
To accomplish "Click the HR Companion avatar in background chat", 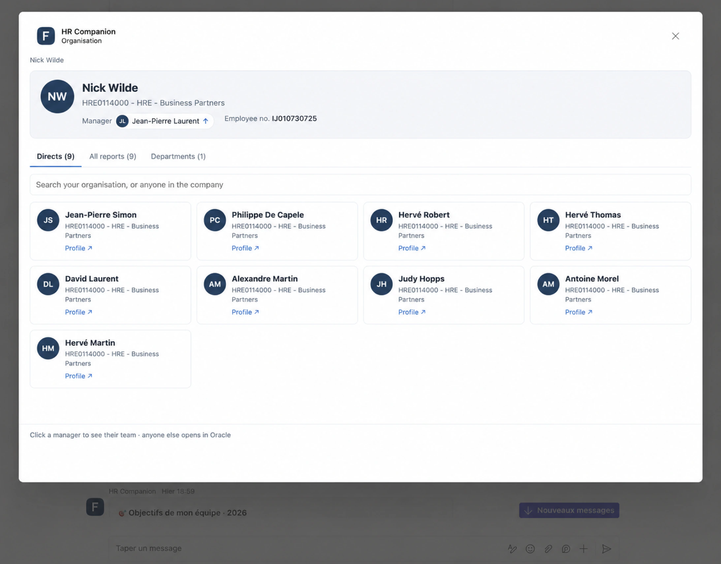I will (95, 507).
